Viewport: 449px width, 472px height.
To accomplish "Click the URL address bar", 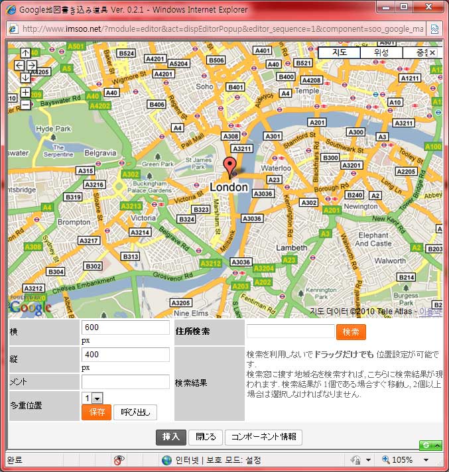I will [x=223, y=29].
